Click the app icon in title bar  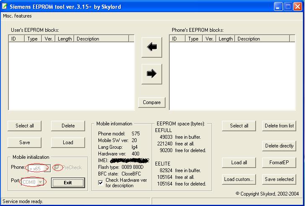(5, 6)
